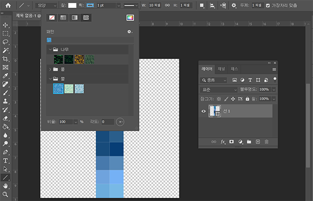This screenshot has height=201, width=313.
Task: Select the History Brush tool
Action: click(x=5, y=110)
